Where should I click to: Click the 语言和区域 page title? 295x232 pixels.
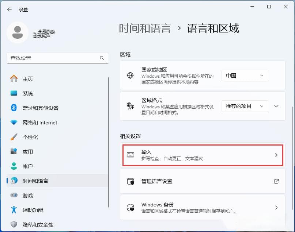(x=213, y=28)
